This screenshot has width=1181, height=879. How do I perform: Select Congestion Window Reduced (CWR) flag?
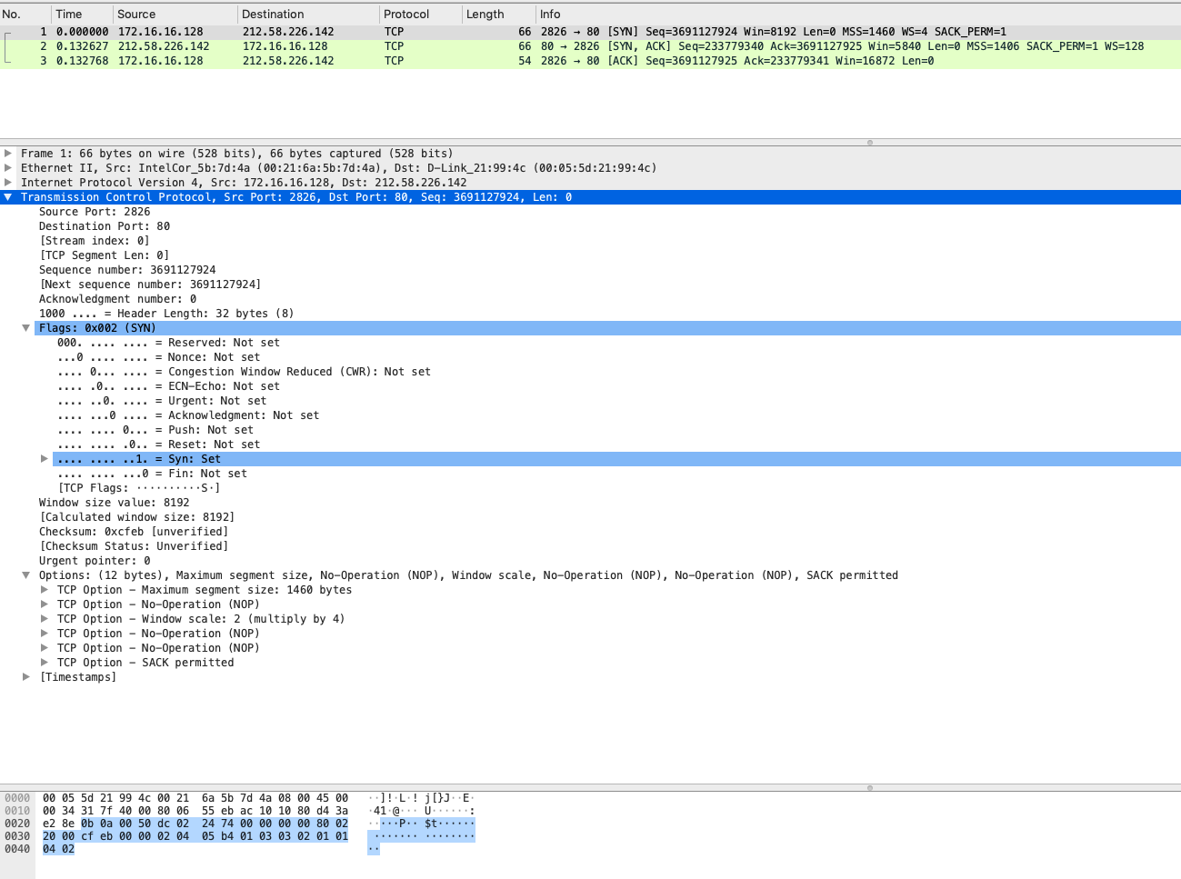click(x=244, y=372)
